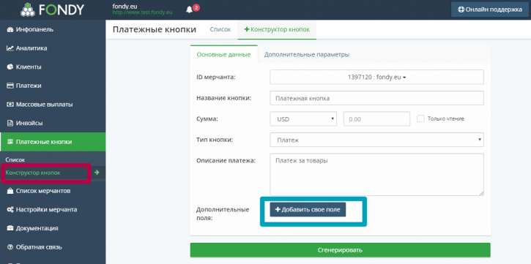This screenshot has width=531, height=264.
Task: Click Добавить свое поле button
Action: pyautogui.click(x=308, y=210)
